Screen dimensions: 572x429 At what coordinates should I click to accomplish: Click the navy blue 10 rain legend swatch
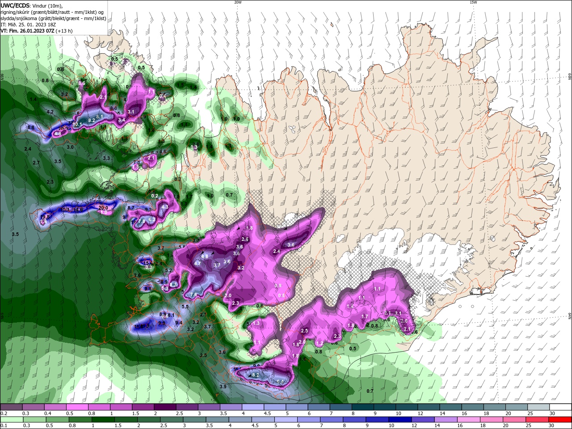click(400, 420)
